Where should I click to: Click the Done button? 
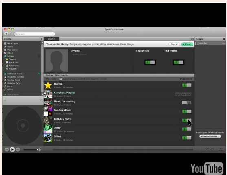coord(187,44)
